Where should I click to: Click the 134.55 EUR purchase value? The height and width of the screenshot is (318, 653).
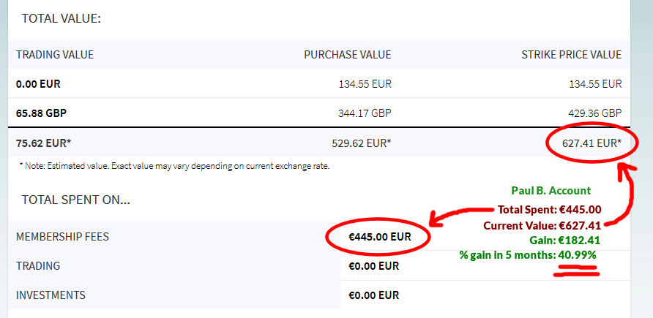tap(365, 84)
